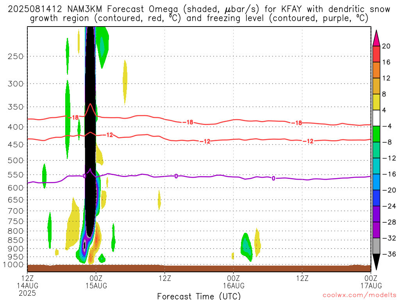The width and height of the screenshot is (400, 300).
Task: Click the purple -28 to -32 colorbar segment
Action: coord(376,230)
